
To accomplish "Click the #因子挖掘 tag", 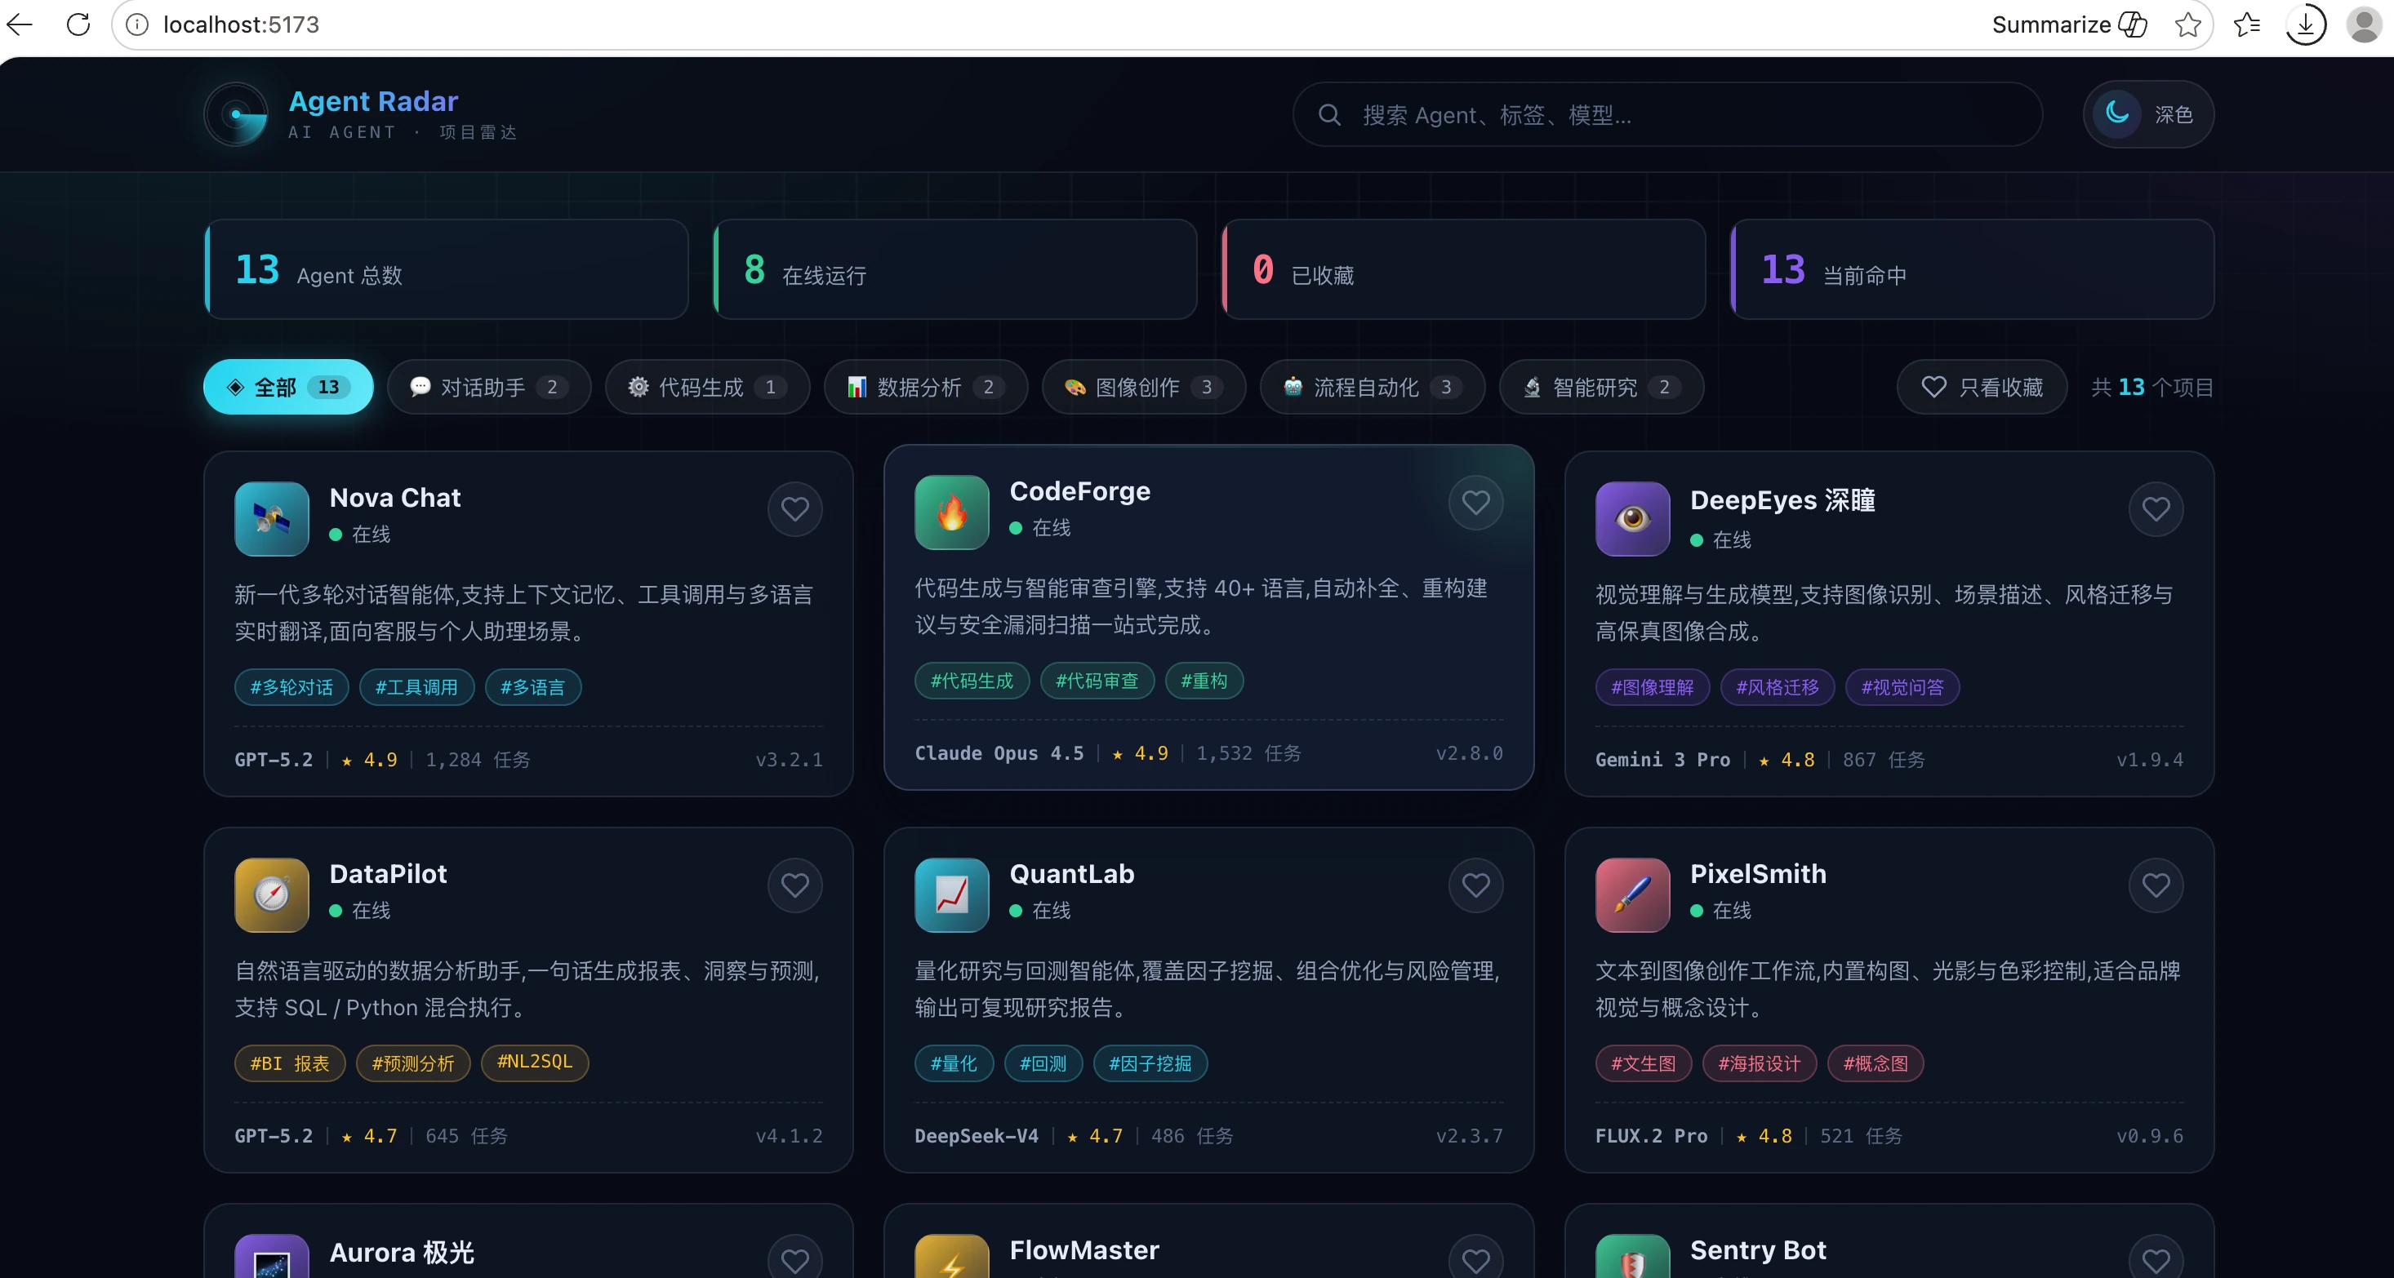I will (1150, 1063).
